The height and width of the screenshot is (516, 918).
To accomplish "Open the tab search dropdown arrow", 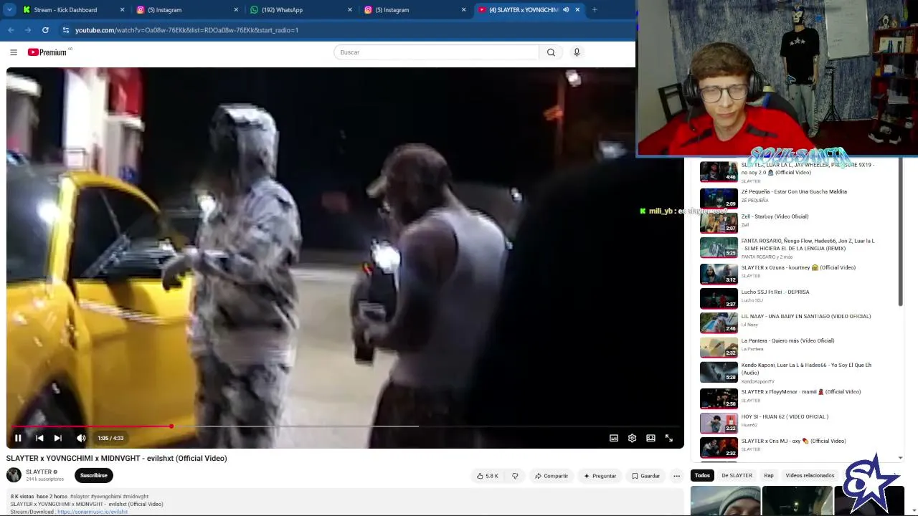I will tap(9, 10).
